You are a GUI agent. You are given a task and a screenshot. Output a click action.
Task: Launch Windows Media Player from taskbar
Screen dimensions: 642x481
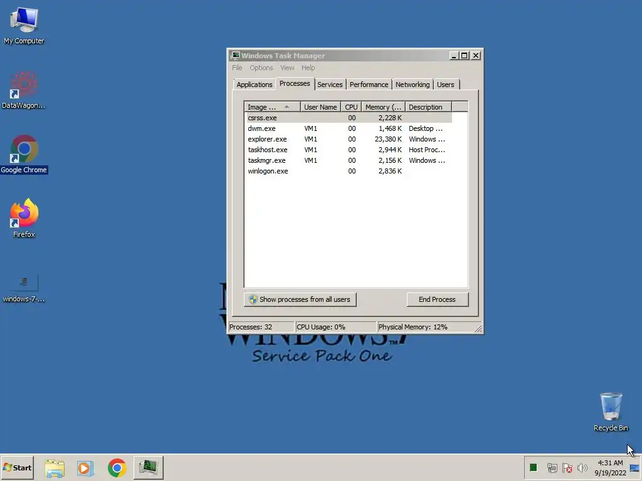pyautogui.click(x=85, y=468)
